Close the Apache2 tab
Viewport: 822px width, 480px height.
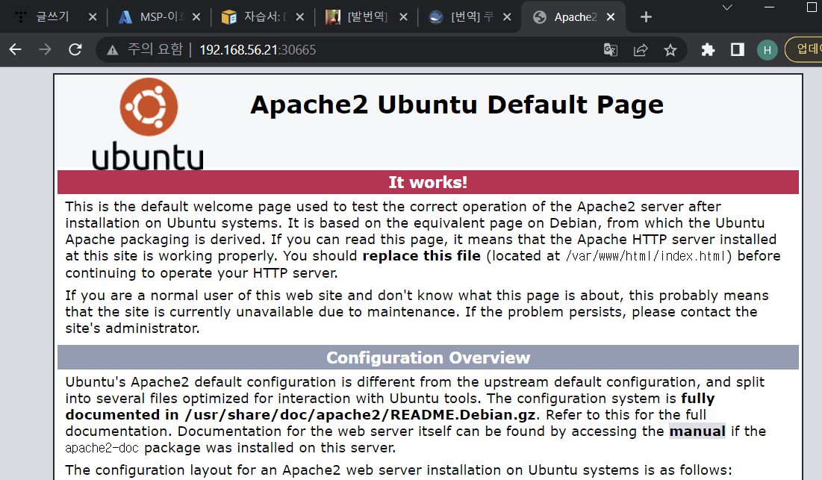tap(611, 17)
